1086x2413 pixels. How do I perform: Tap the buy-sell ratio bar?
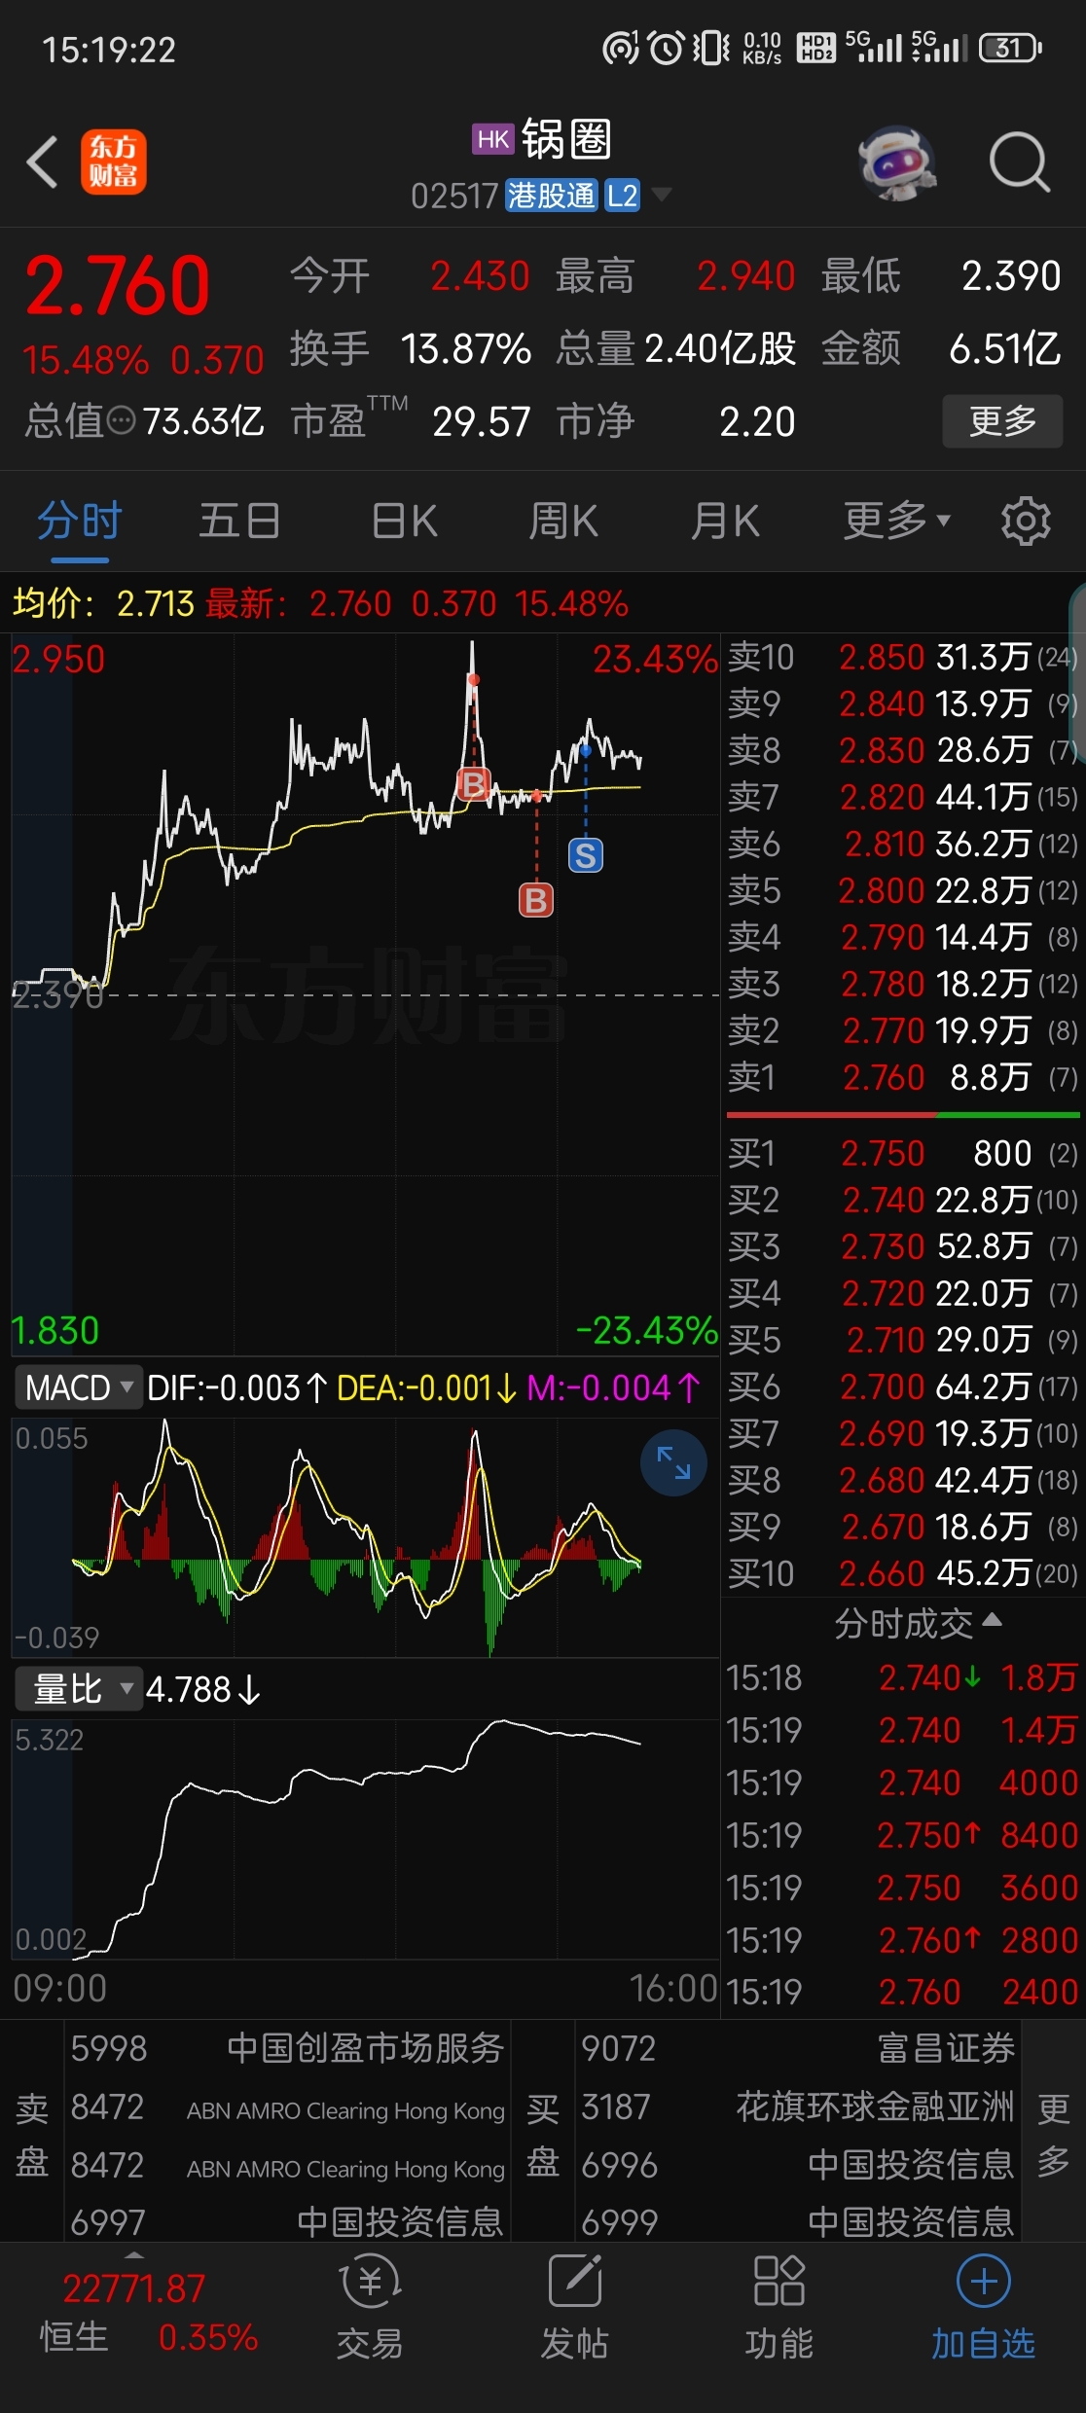click(x=903, y=1115)
